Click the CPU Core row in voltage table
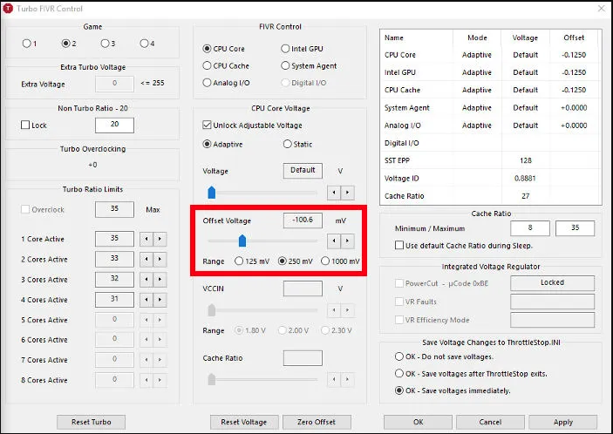Viewport: 613px width, 434px height. pos(490,55)
